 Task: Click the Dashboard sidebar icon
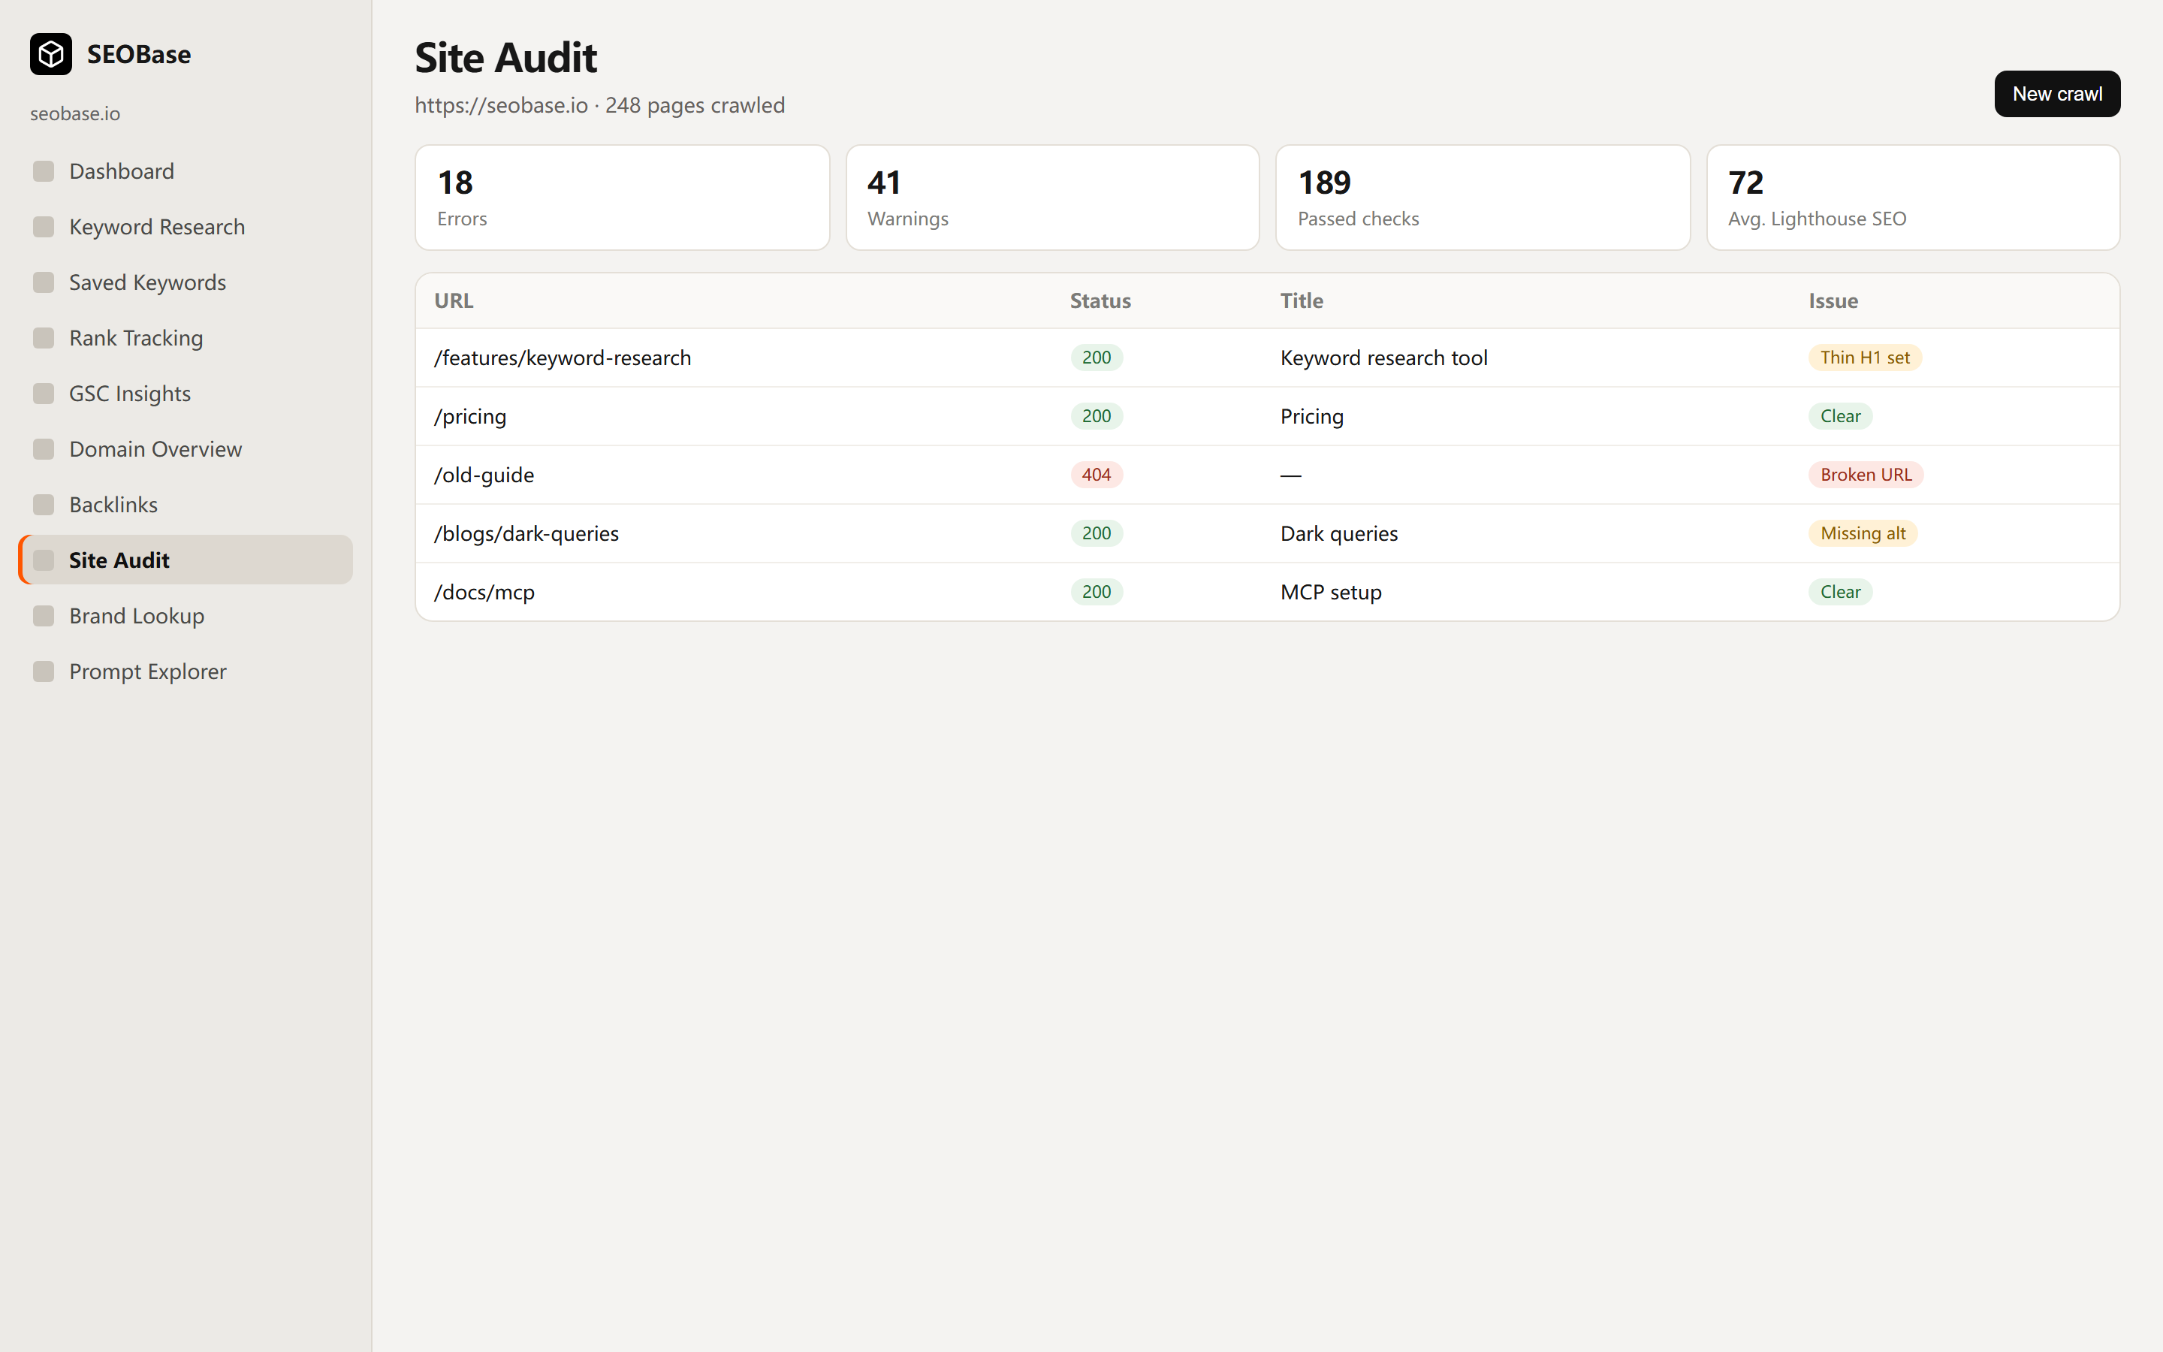click(44, 171)
